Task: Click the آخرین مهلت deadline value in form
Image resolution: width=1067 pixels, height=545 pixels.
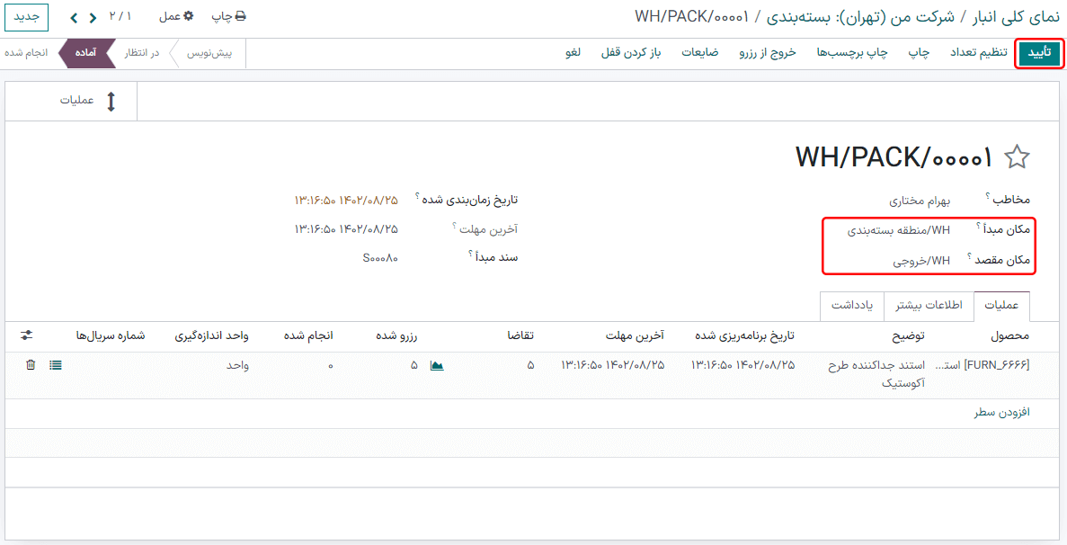Action: point(346,229)
